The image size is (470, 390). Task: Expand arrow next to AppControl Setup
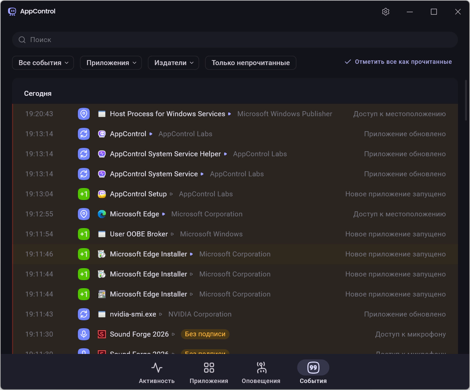click(x=171, y=194)
